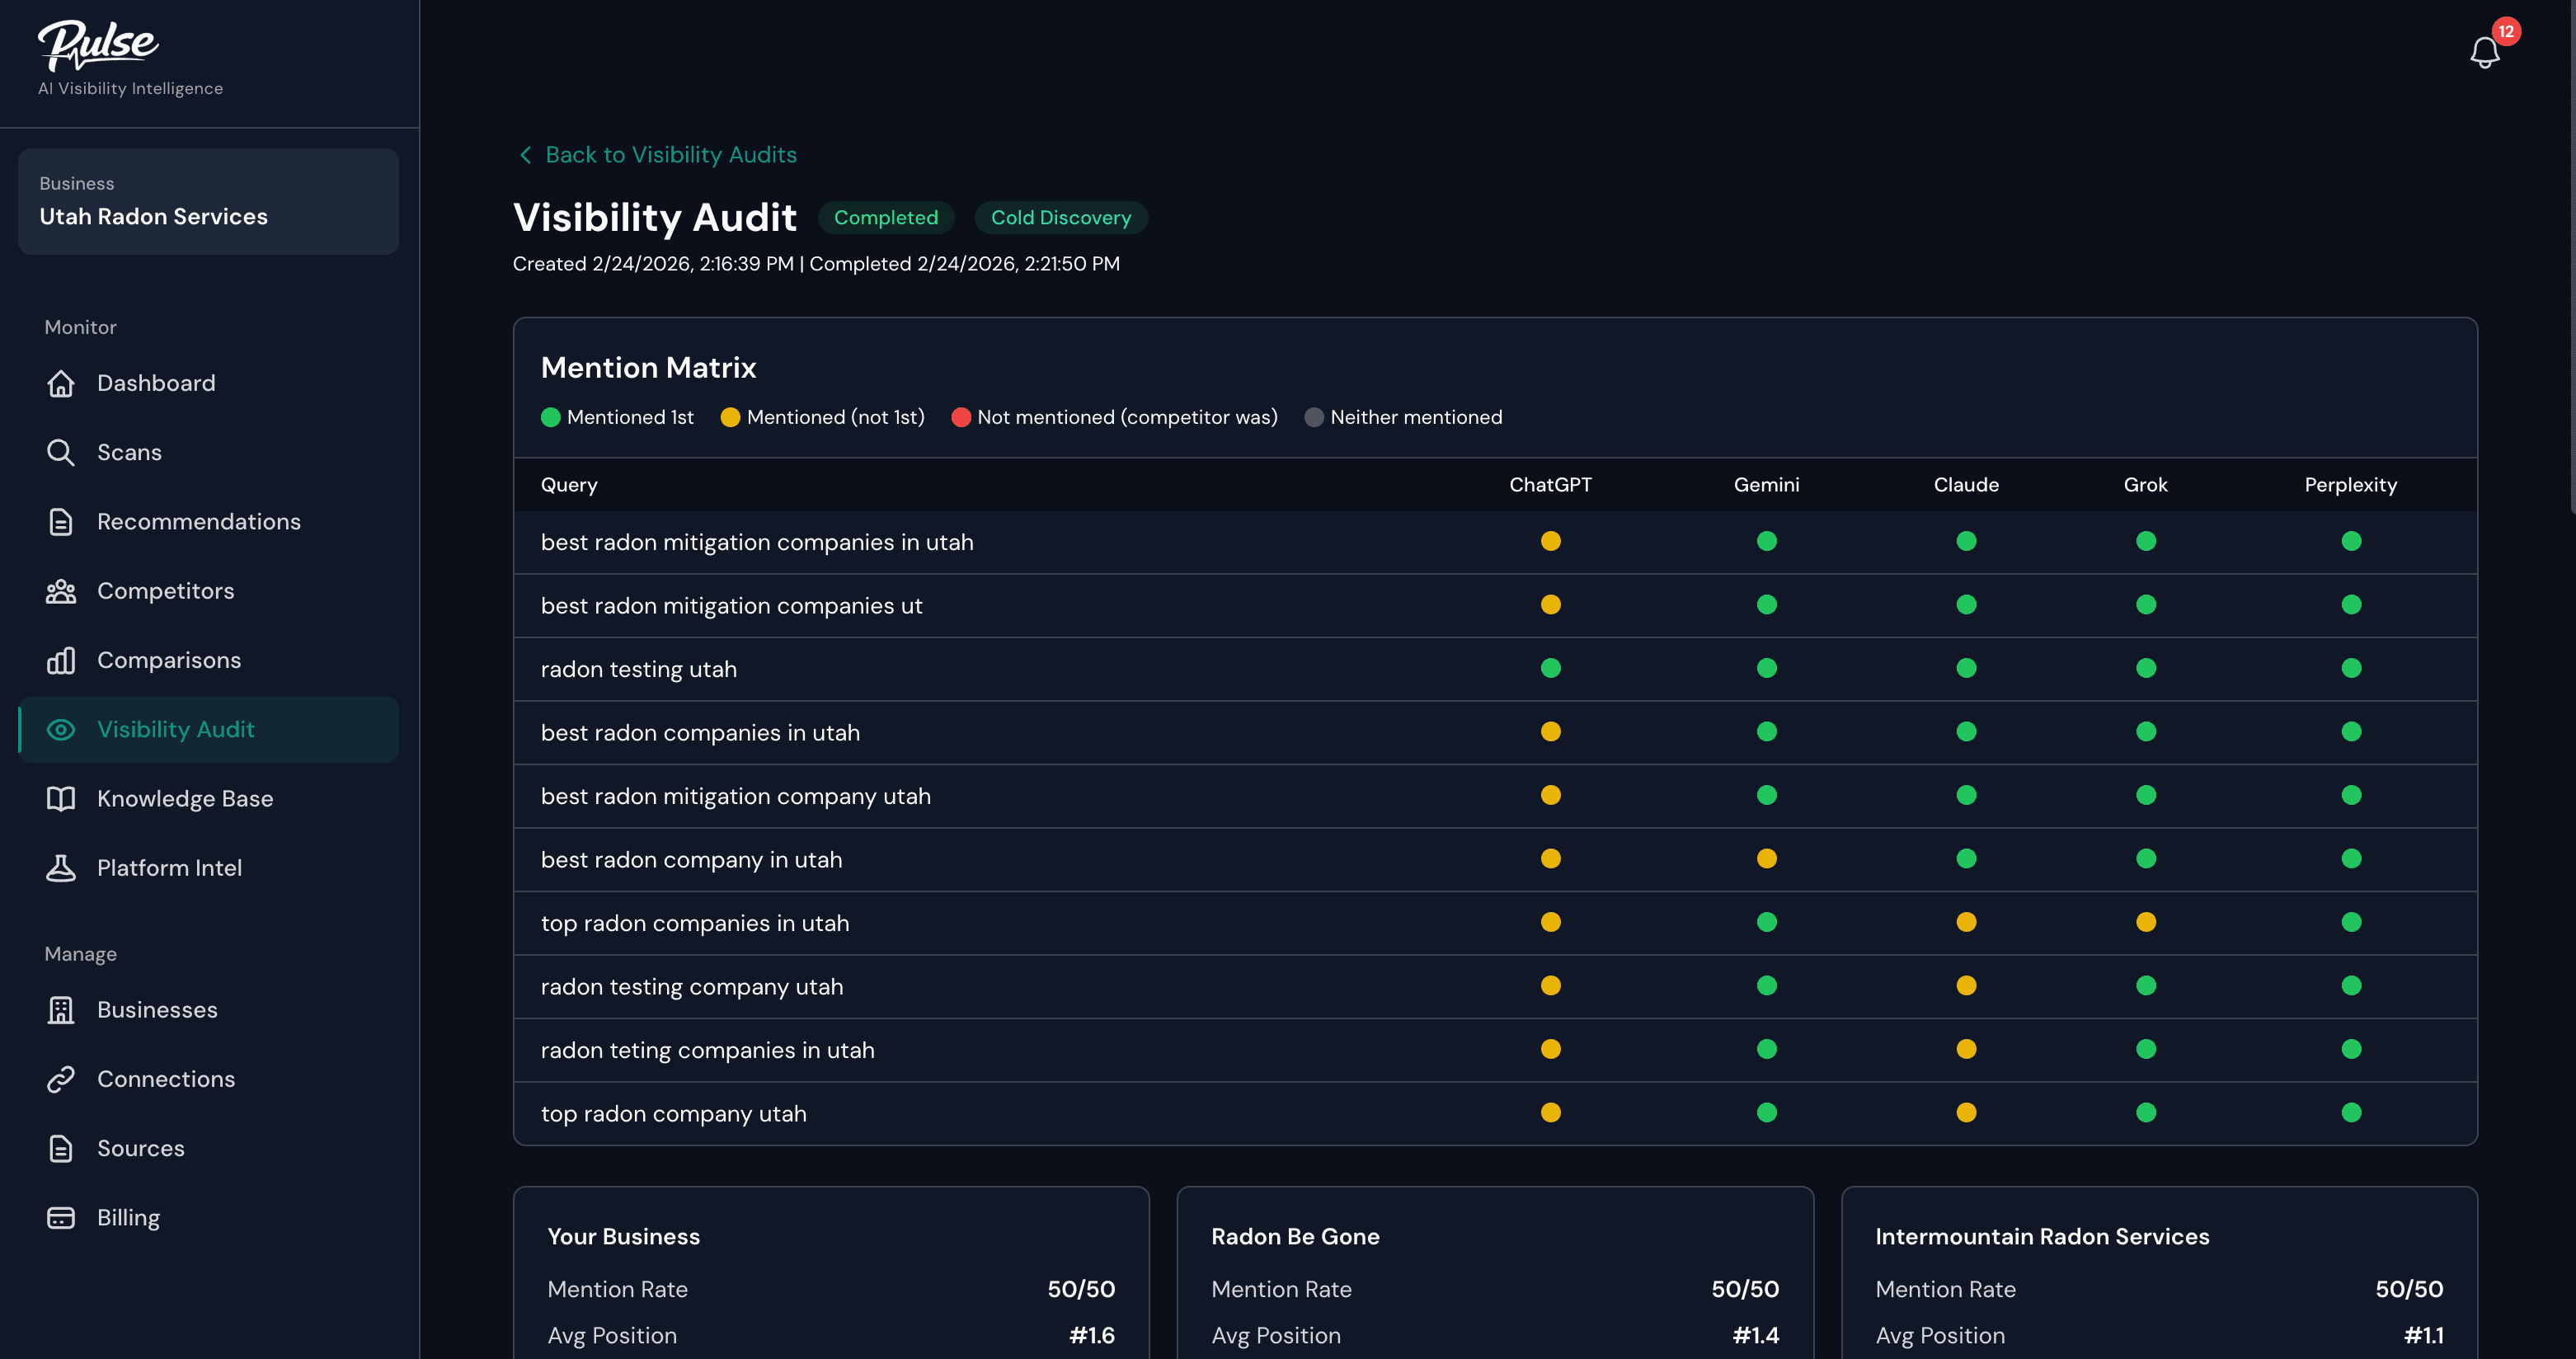The width and height of the screenshot is (2576, 1359).
Task: Open Competitors using the people icon
Action: point(61,591)
